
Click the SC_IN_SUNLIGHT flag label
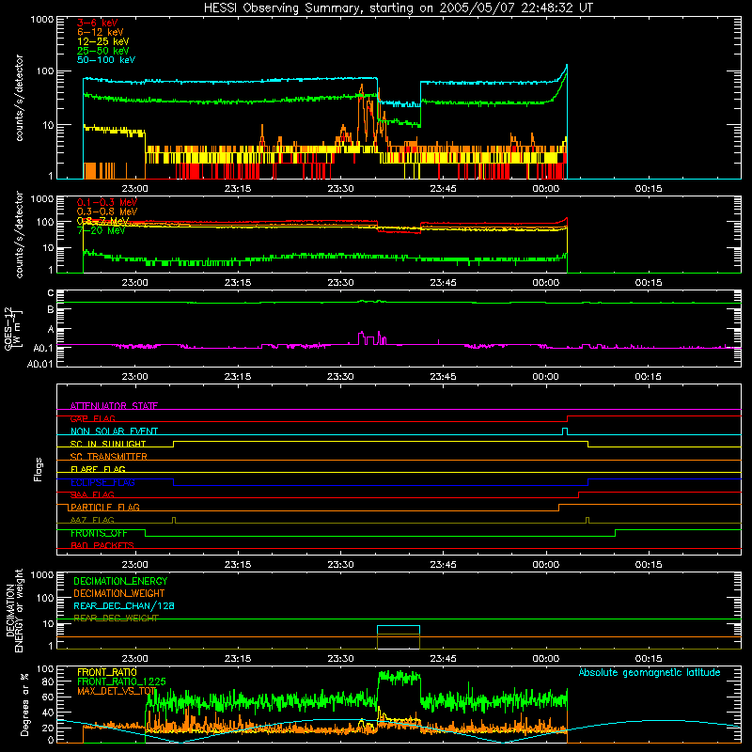coord(107,444)
